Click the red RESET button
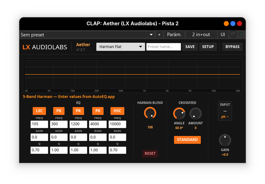The height and width of the screenshot is (184, 265). 150,154
